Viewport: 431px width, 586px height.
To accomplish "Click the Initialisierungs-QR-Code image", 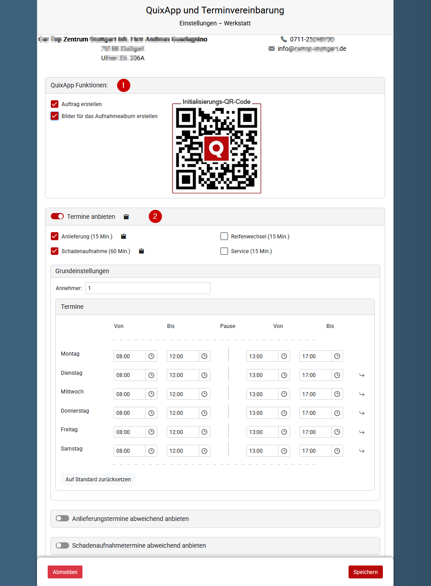I will click(x=217, y=148).
